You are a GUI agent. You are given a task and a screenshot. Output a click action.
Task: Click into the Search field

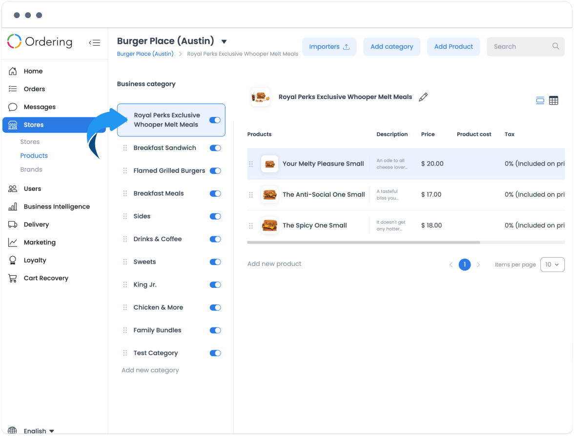(525, 47)
